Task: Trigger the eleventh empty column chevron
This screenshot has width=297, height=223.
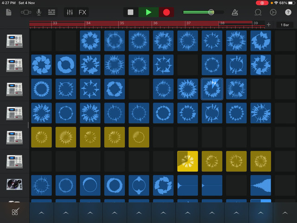Action: [285, 213]
